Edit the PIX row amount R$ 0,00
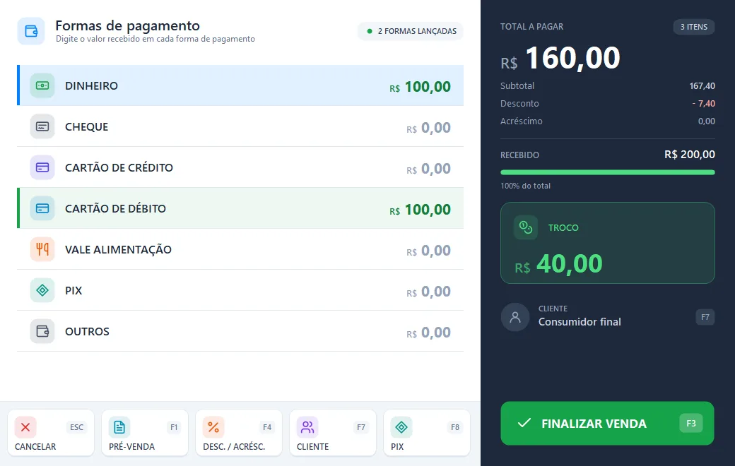 click(x=428, y=292)
